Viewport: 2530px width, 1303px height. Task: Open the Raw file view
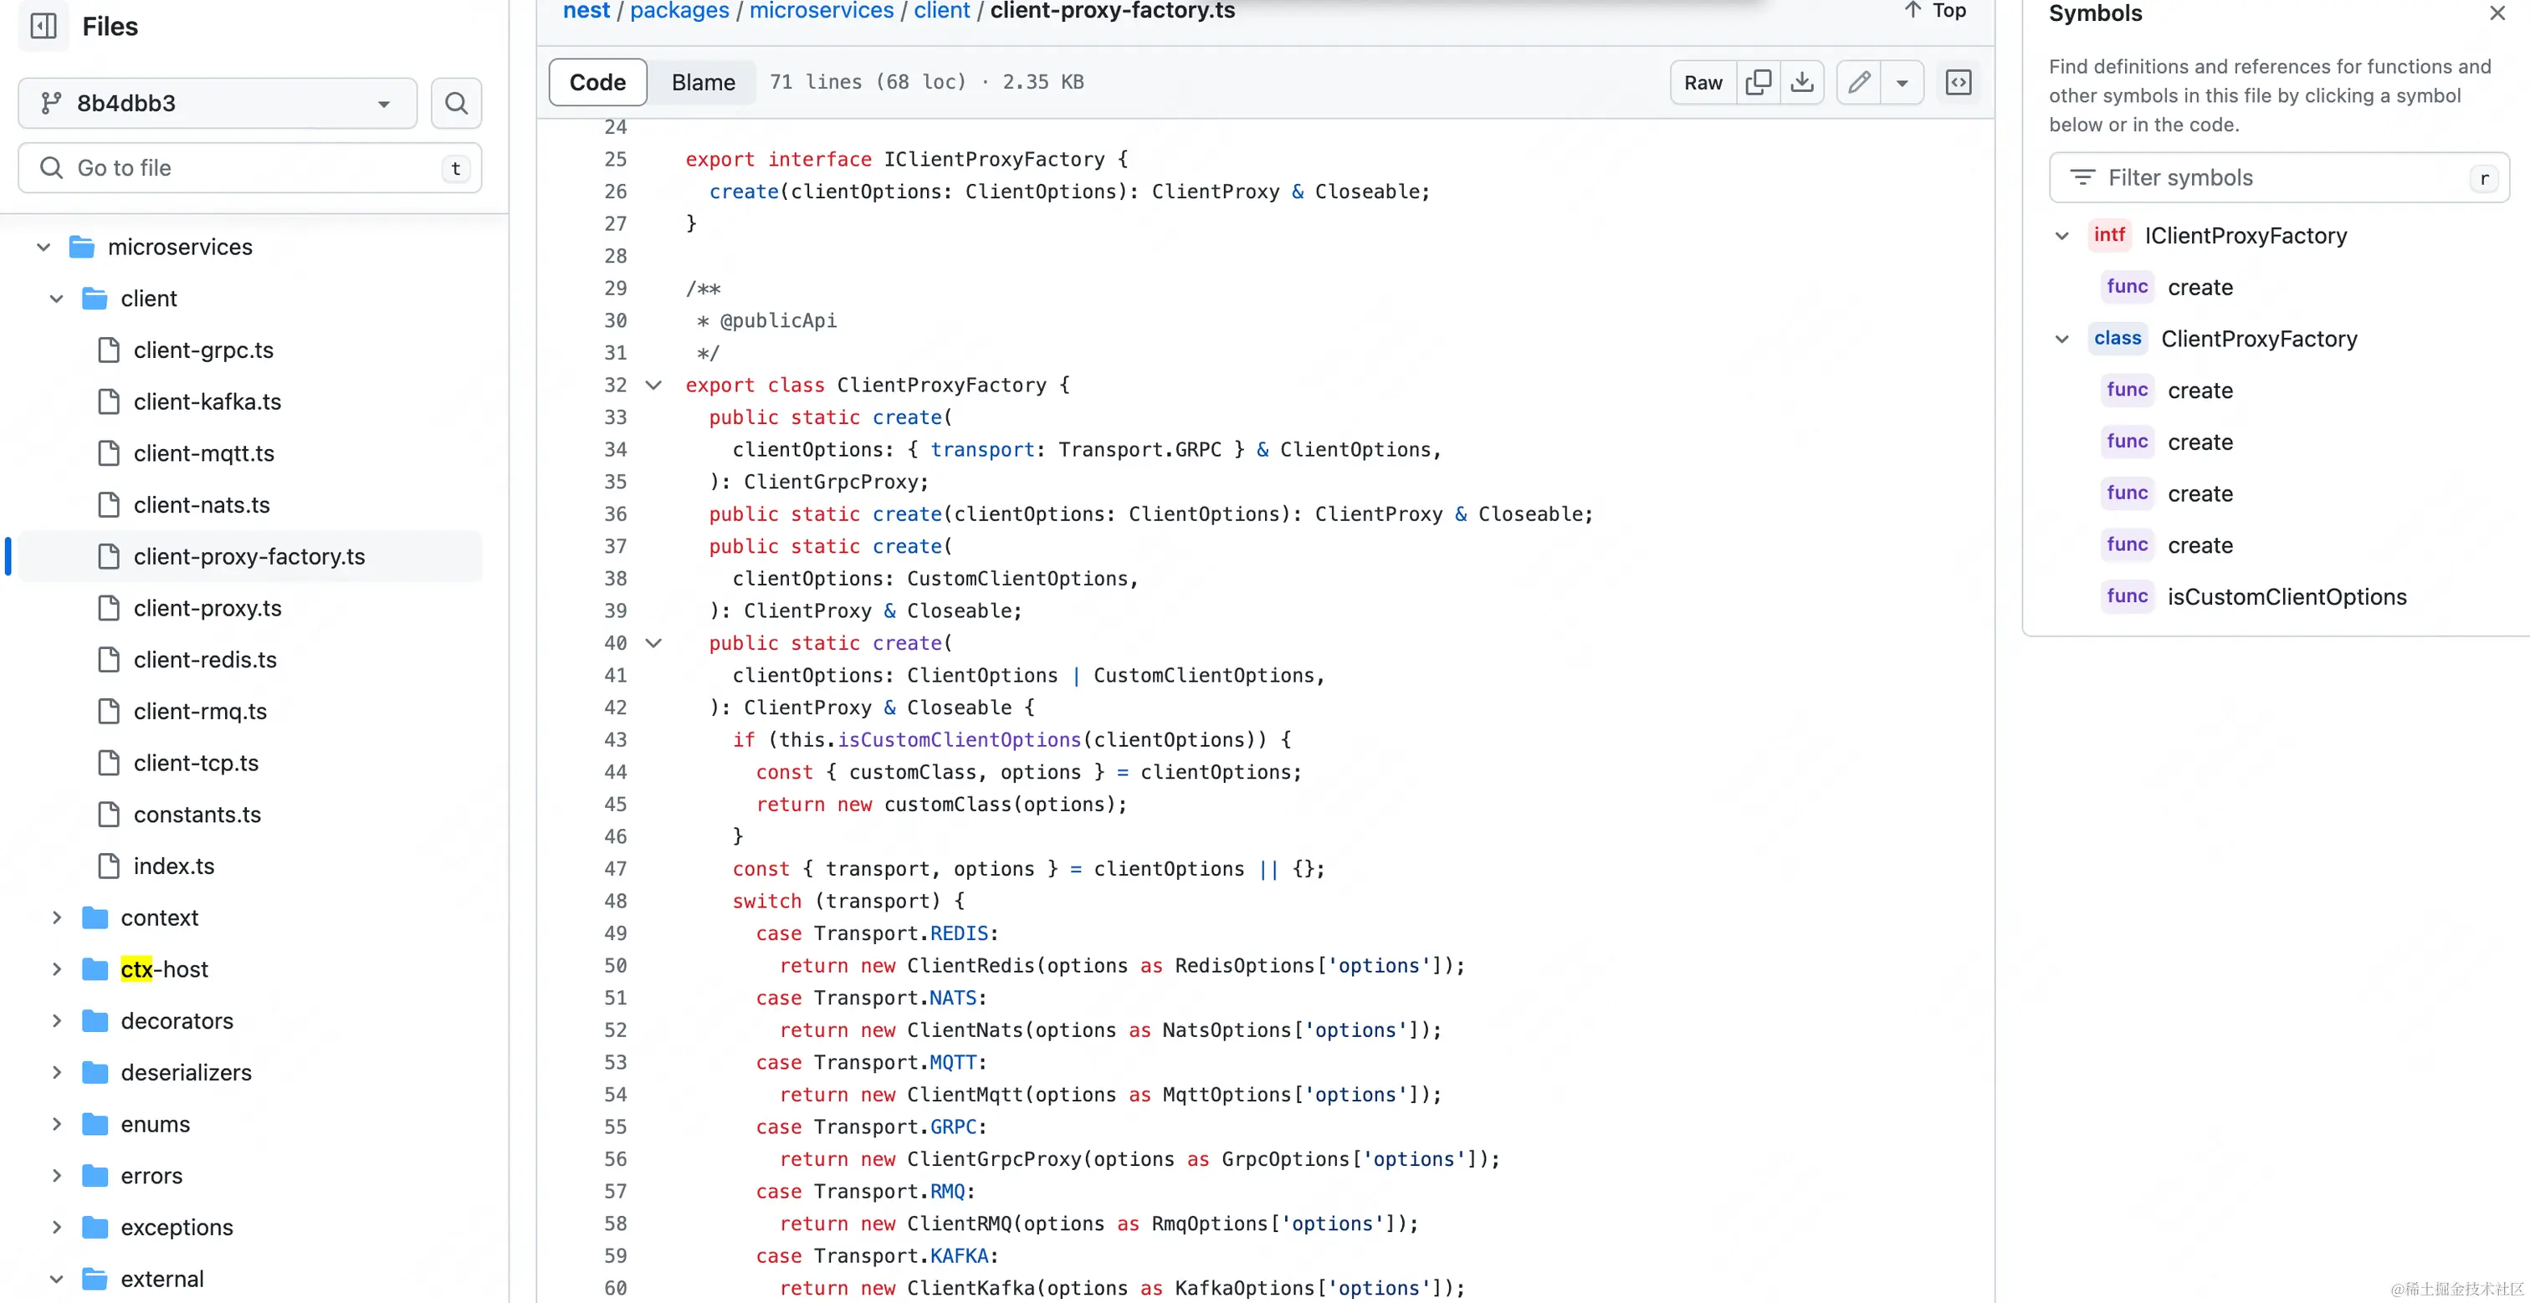tap(1703, 83)
